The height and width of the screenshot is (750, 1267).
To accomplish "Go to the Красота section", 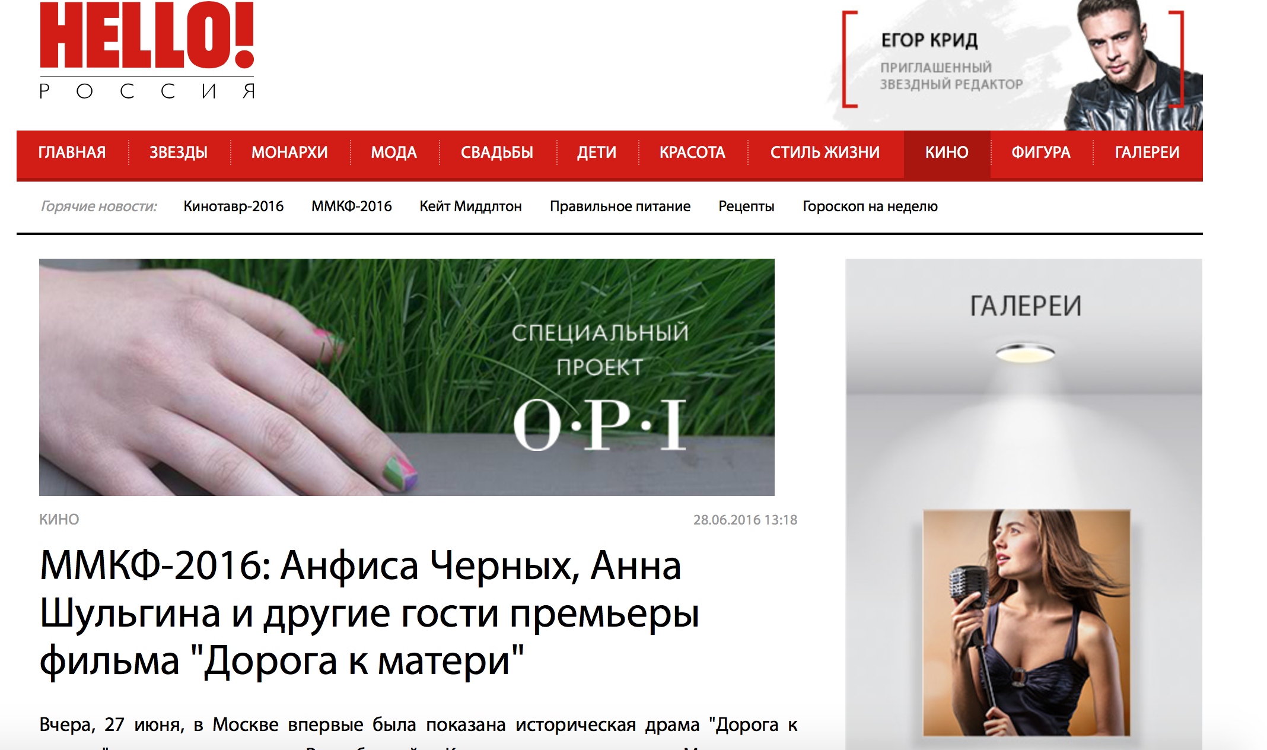I will pyautogui.click(x=692, y=152).
